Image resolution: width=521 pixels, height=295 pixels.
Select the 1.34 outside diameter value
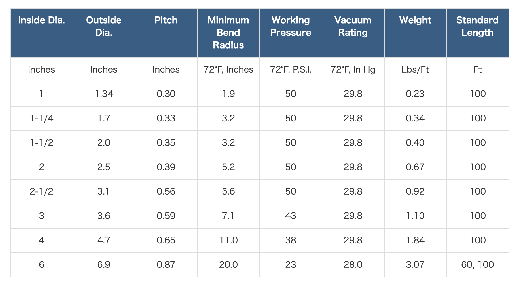[104, 94]
